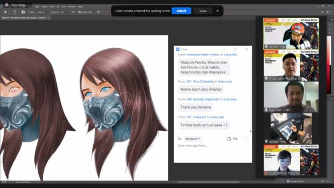
Task: Close the Chat window
Action: click(246, 49)
